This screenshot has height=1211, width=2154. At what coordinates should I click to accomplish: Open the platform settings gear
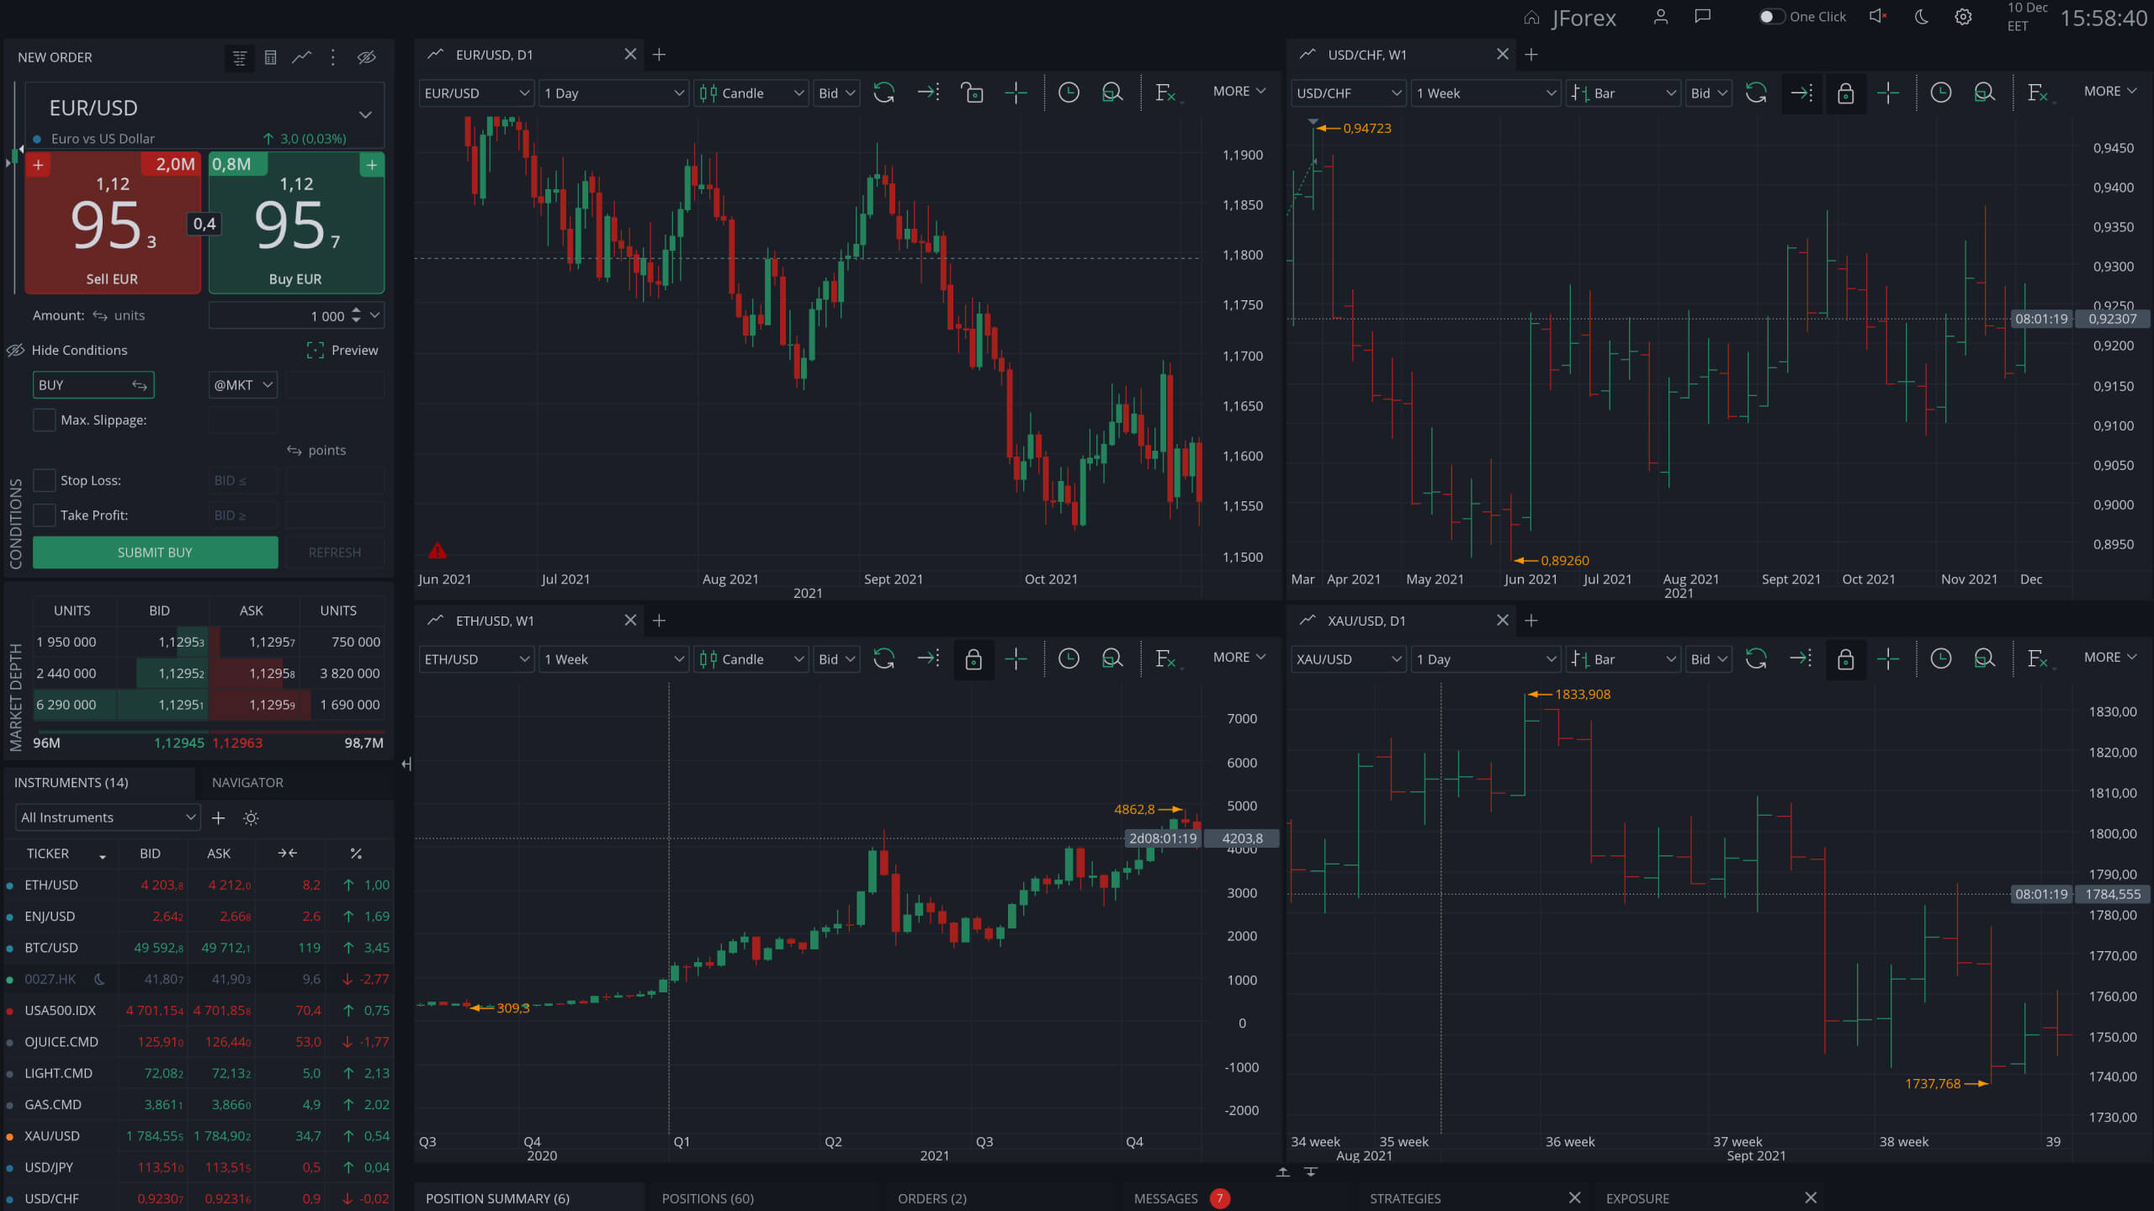pos(1963,17)
